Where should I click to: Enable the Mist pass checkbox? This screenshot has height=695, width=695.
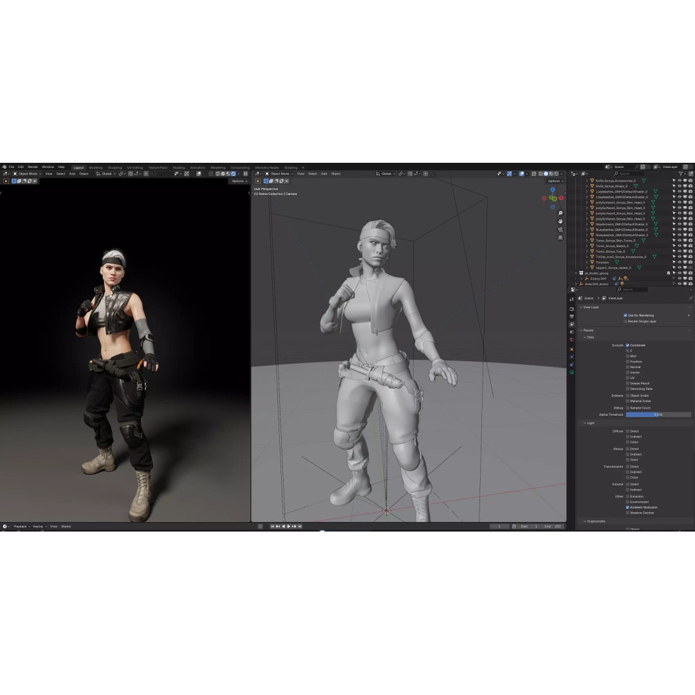627,356
